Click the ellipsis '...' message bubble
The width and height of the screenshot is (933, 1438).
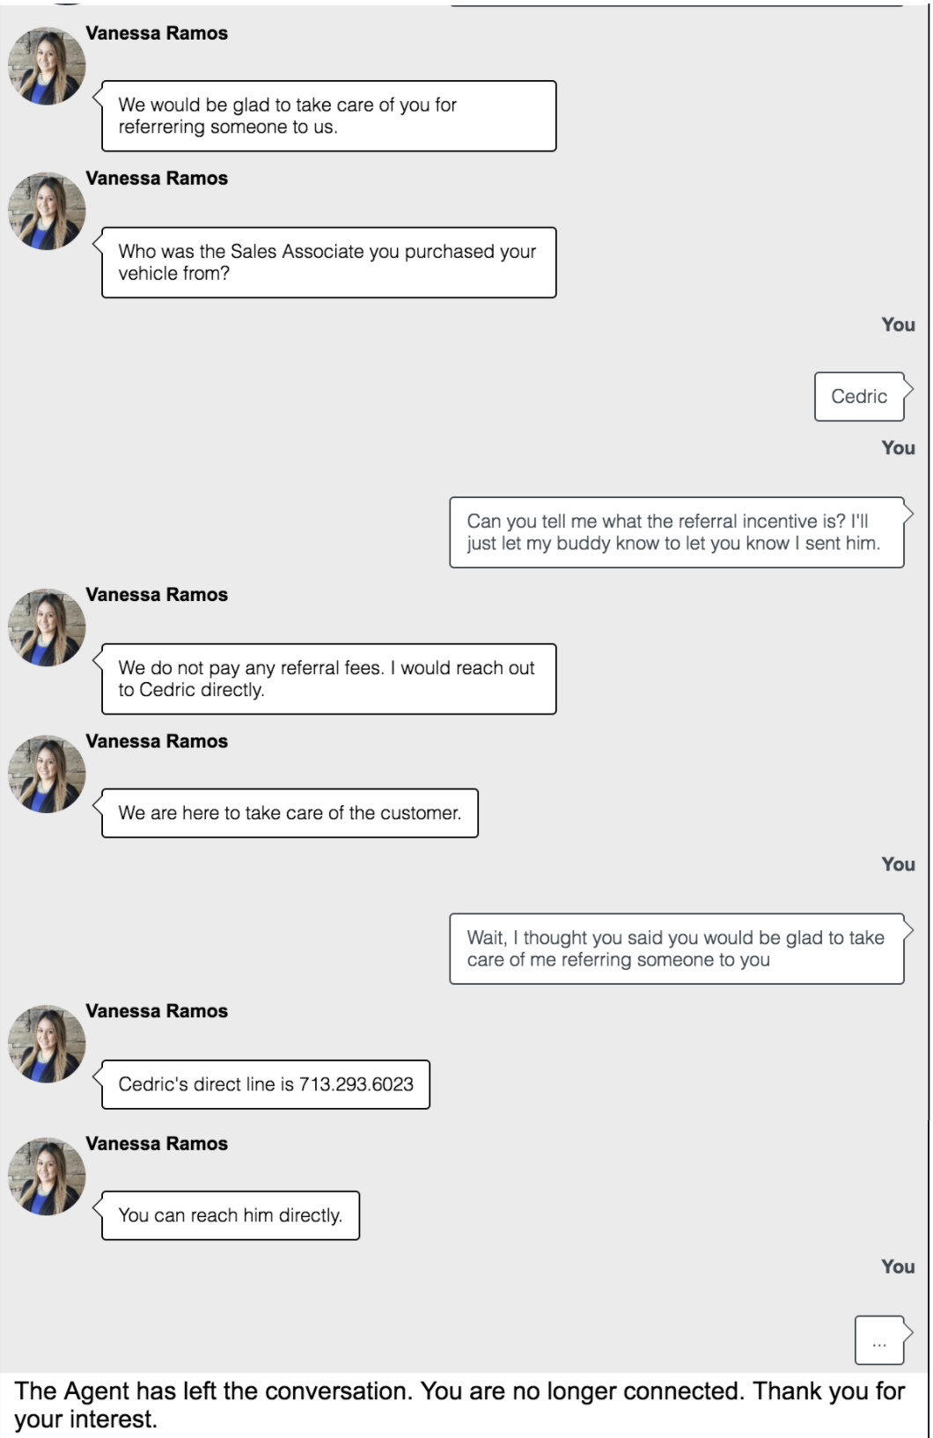879,1340
